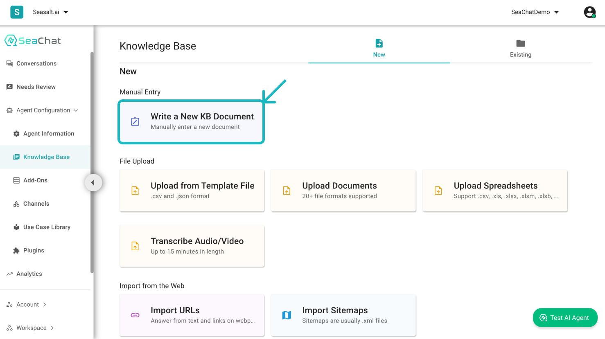The width and height of the screenshot is (605, 339).
Task: Open Analytics in the sidebar
Action: click(29, 274)
